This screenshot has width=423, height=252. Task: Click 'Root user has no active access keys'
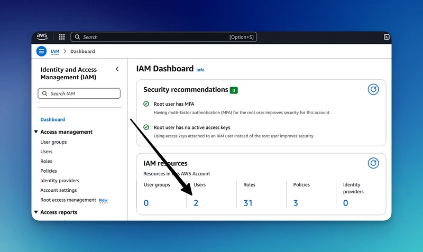192,127
